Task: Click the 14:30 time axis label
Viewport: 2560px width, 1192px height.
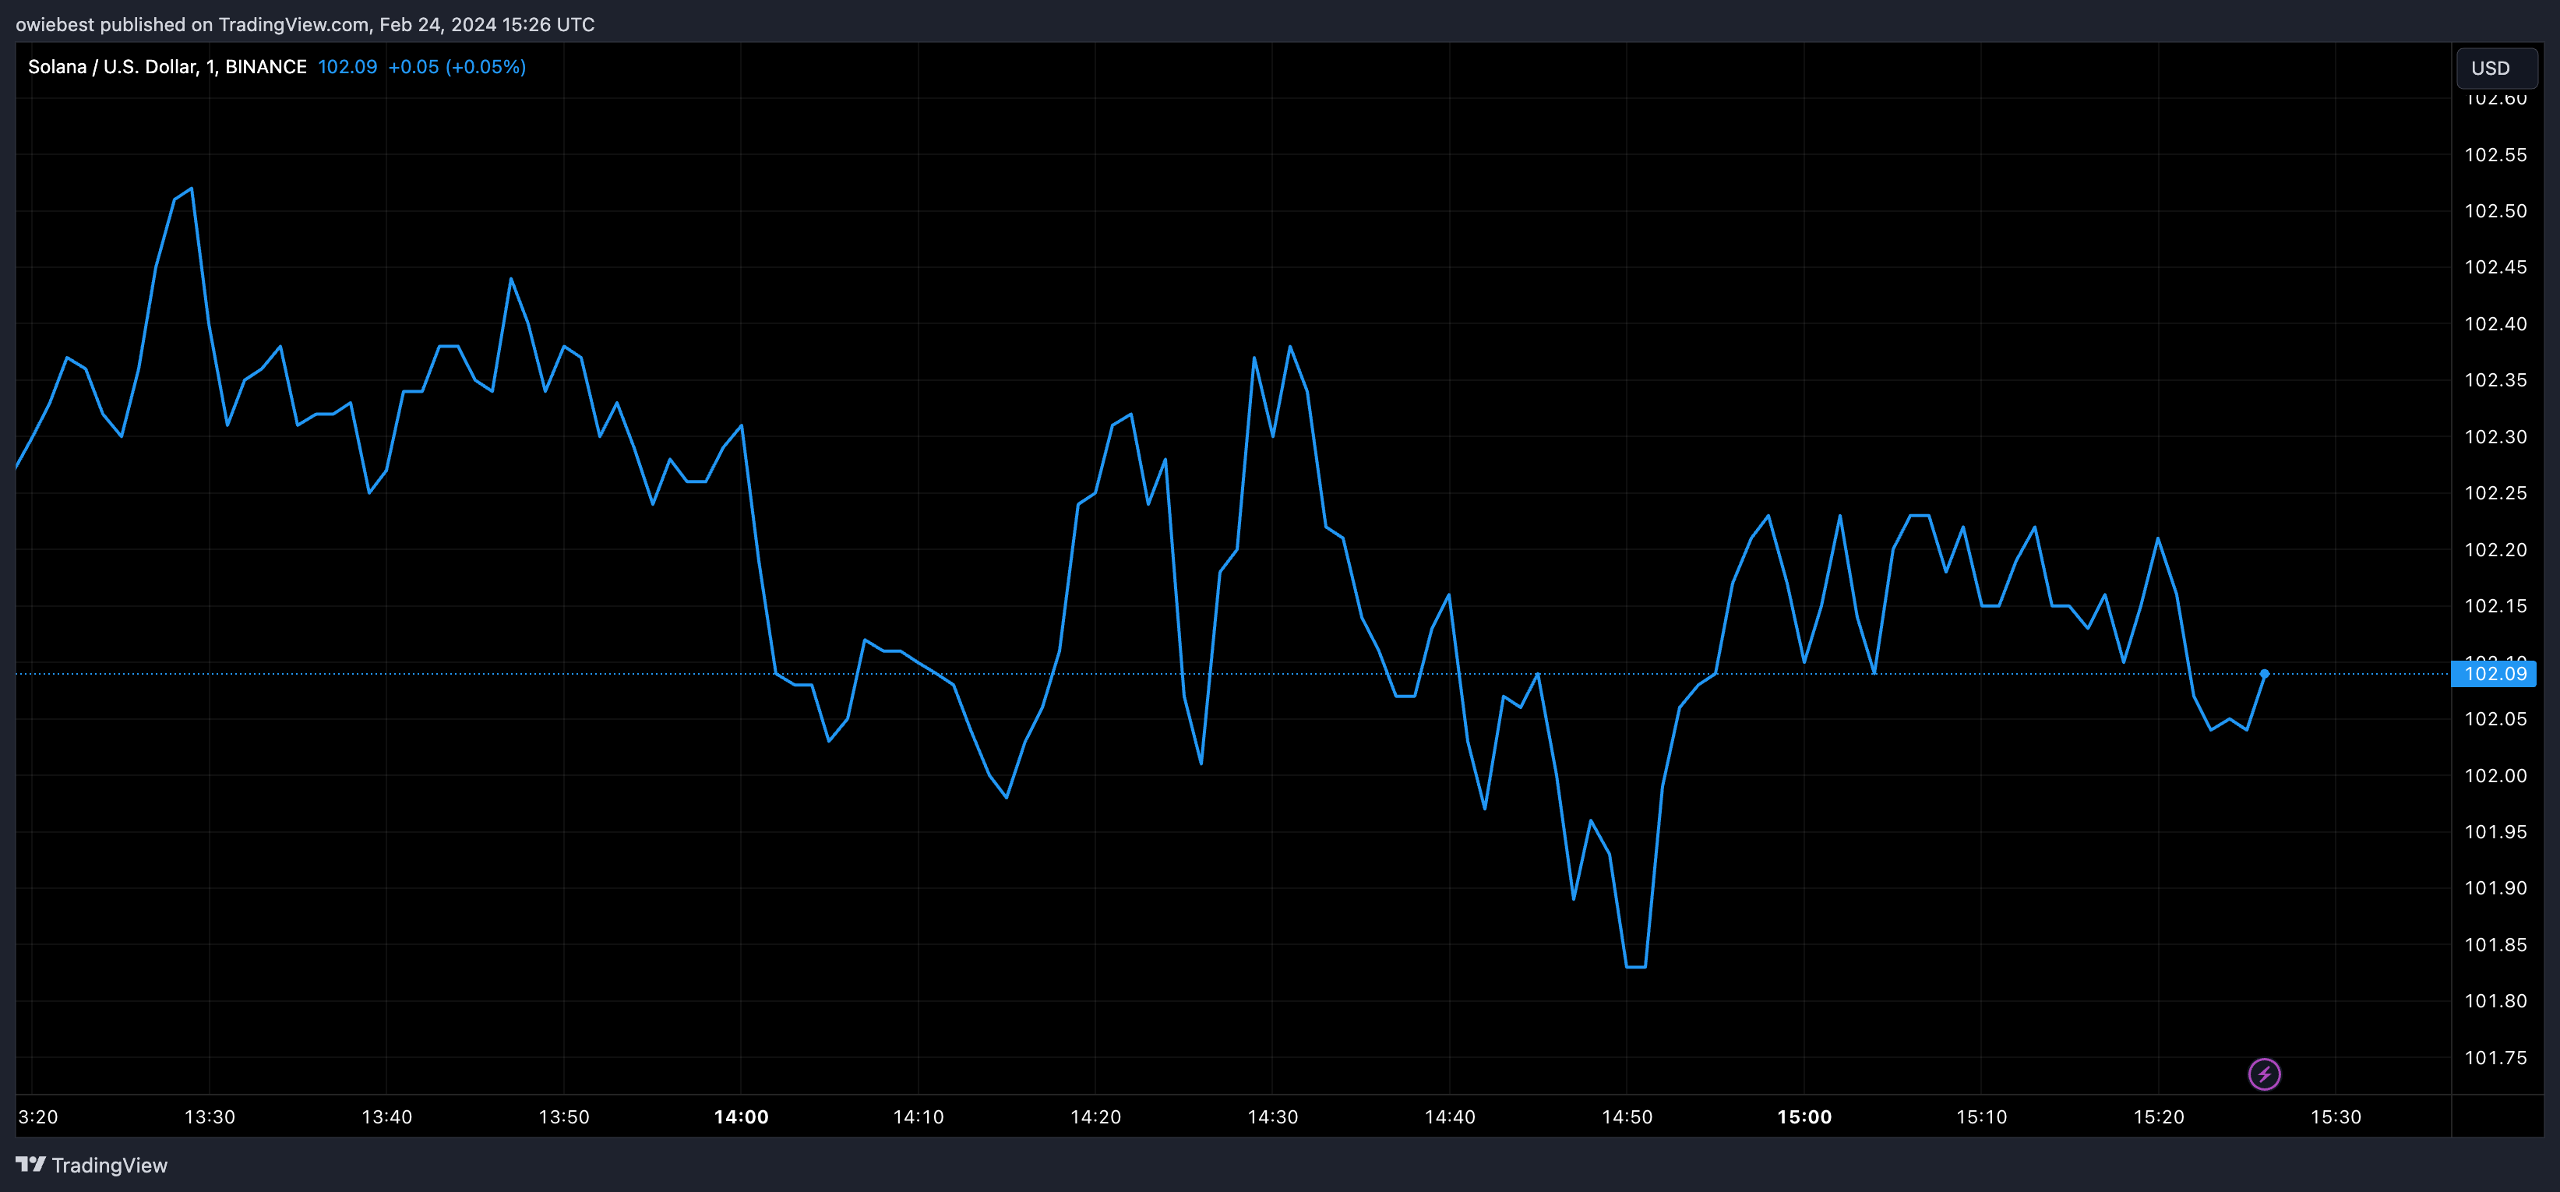Action: click(x=1273, y=1116)
